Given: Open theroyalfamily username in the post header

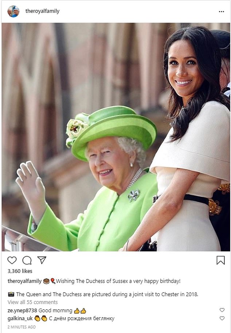Looking at the screenshot, I should (42, 11).
